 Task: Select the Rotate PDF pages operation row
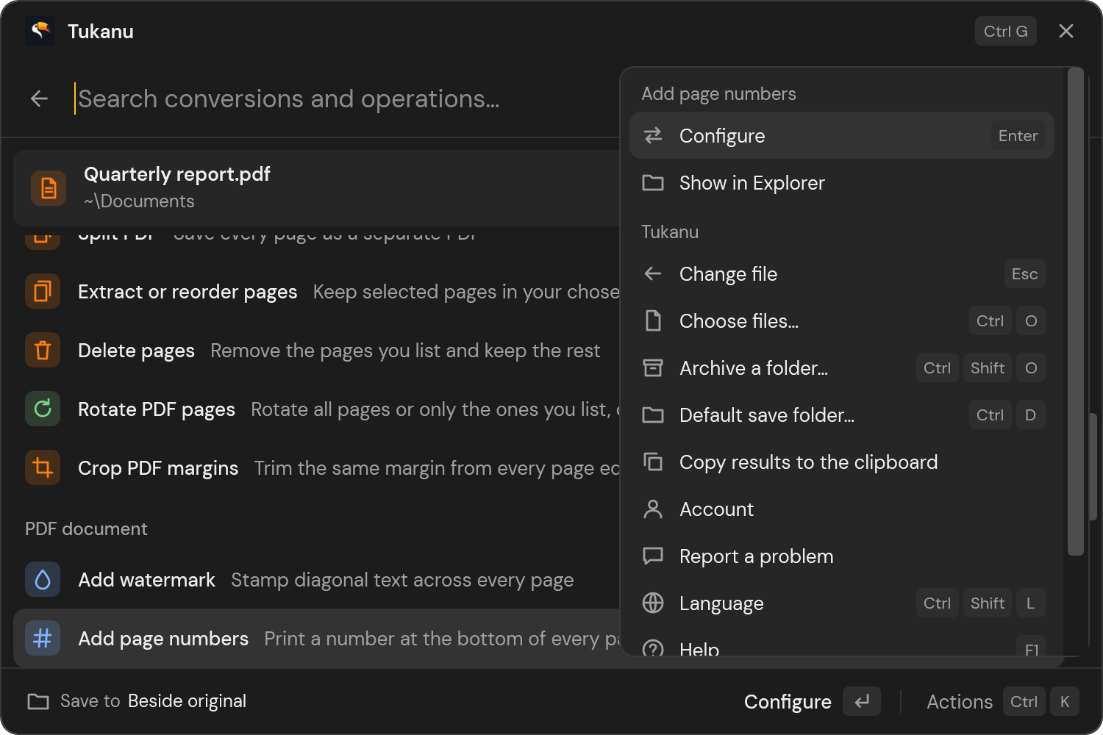coord(317,409)
